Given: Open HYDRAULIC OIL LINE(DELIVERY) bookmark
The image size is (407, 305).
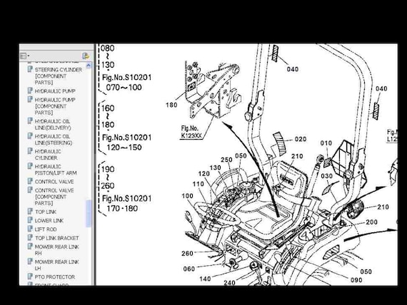Looking at the screenshot, I should [x=53, y=125].
